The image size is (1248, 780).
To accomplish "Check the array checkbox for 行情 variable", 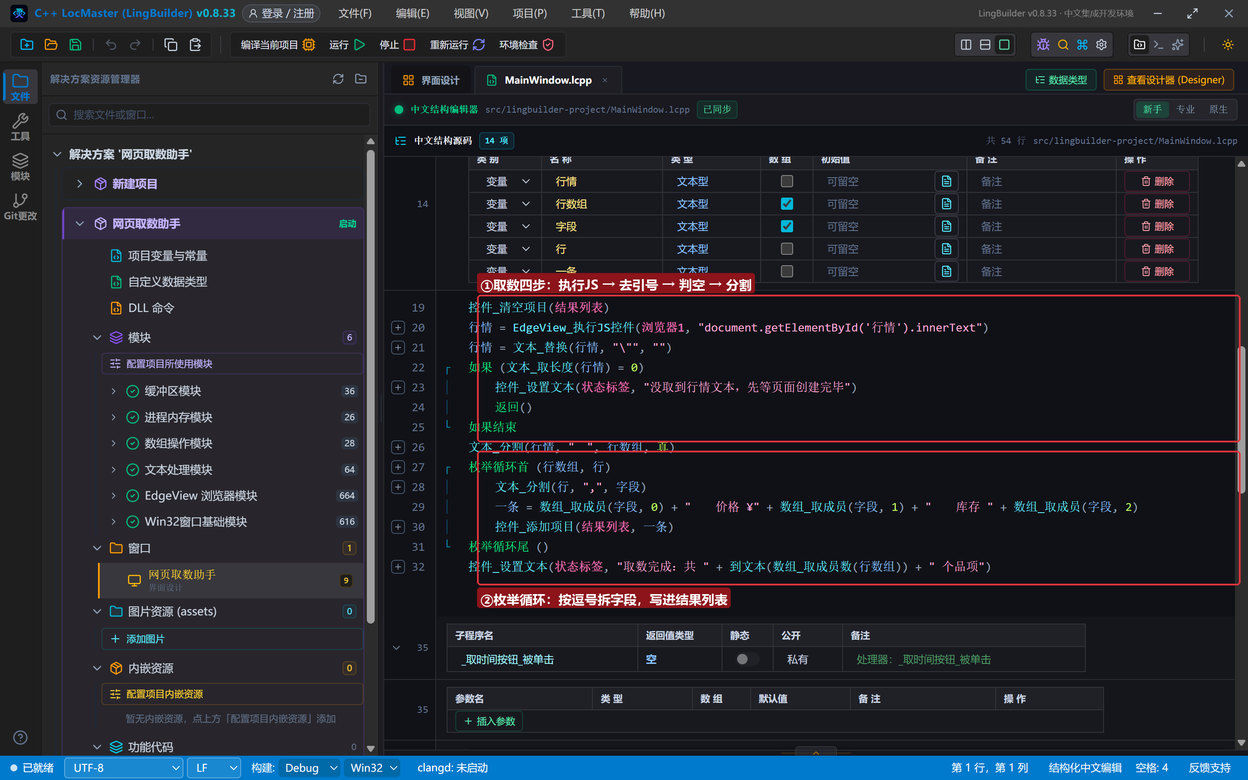I will click(787, 181).
